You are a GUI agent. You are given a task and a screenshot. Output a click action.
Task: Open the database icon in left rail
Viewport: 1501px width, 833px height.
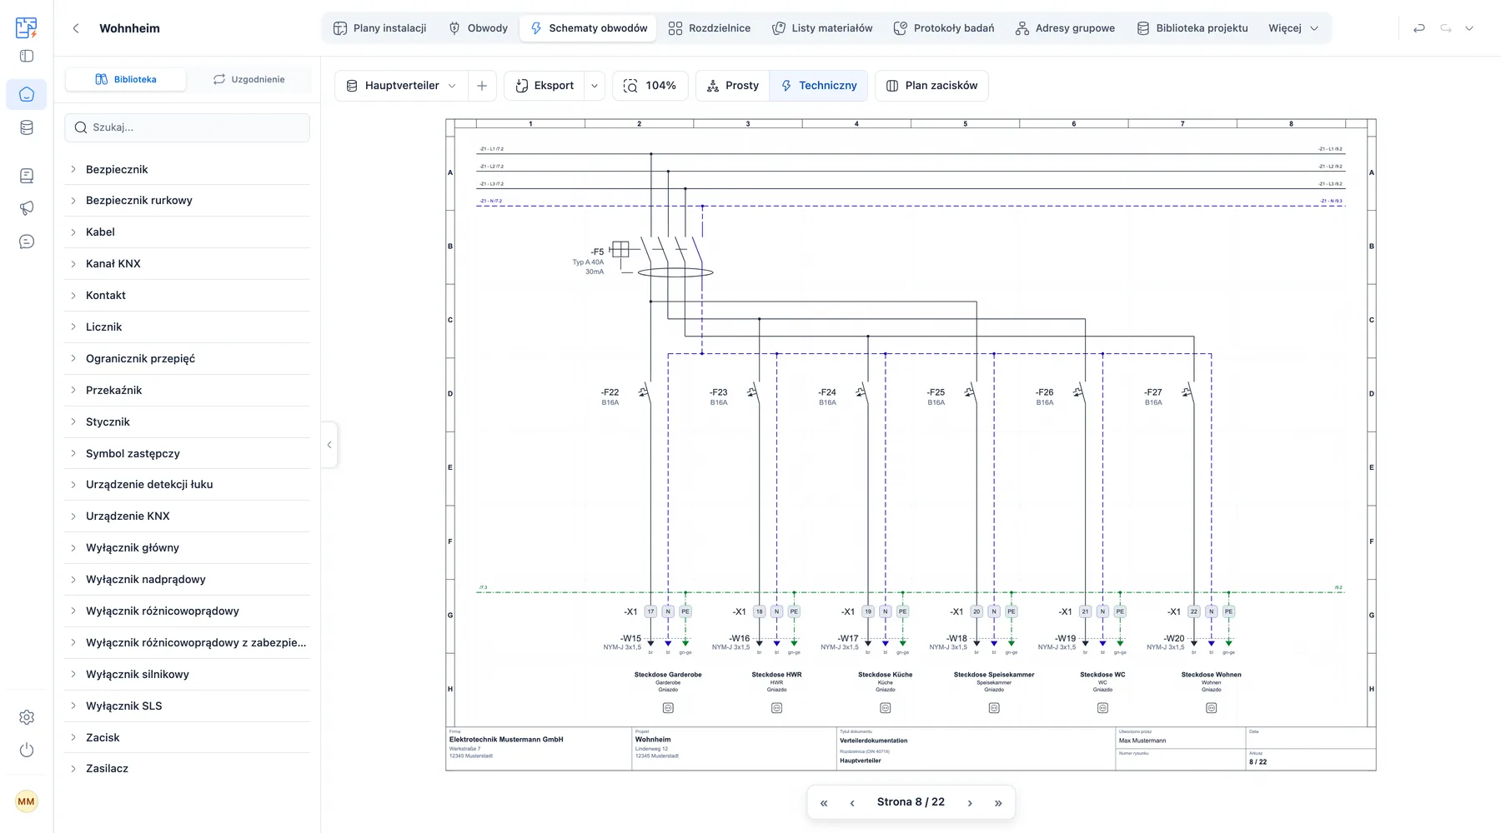point(27,127)
